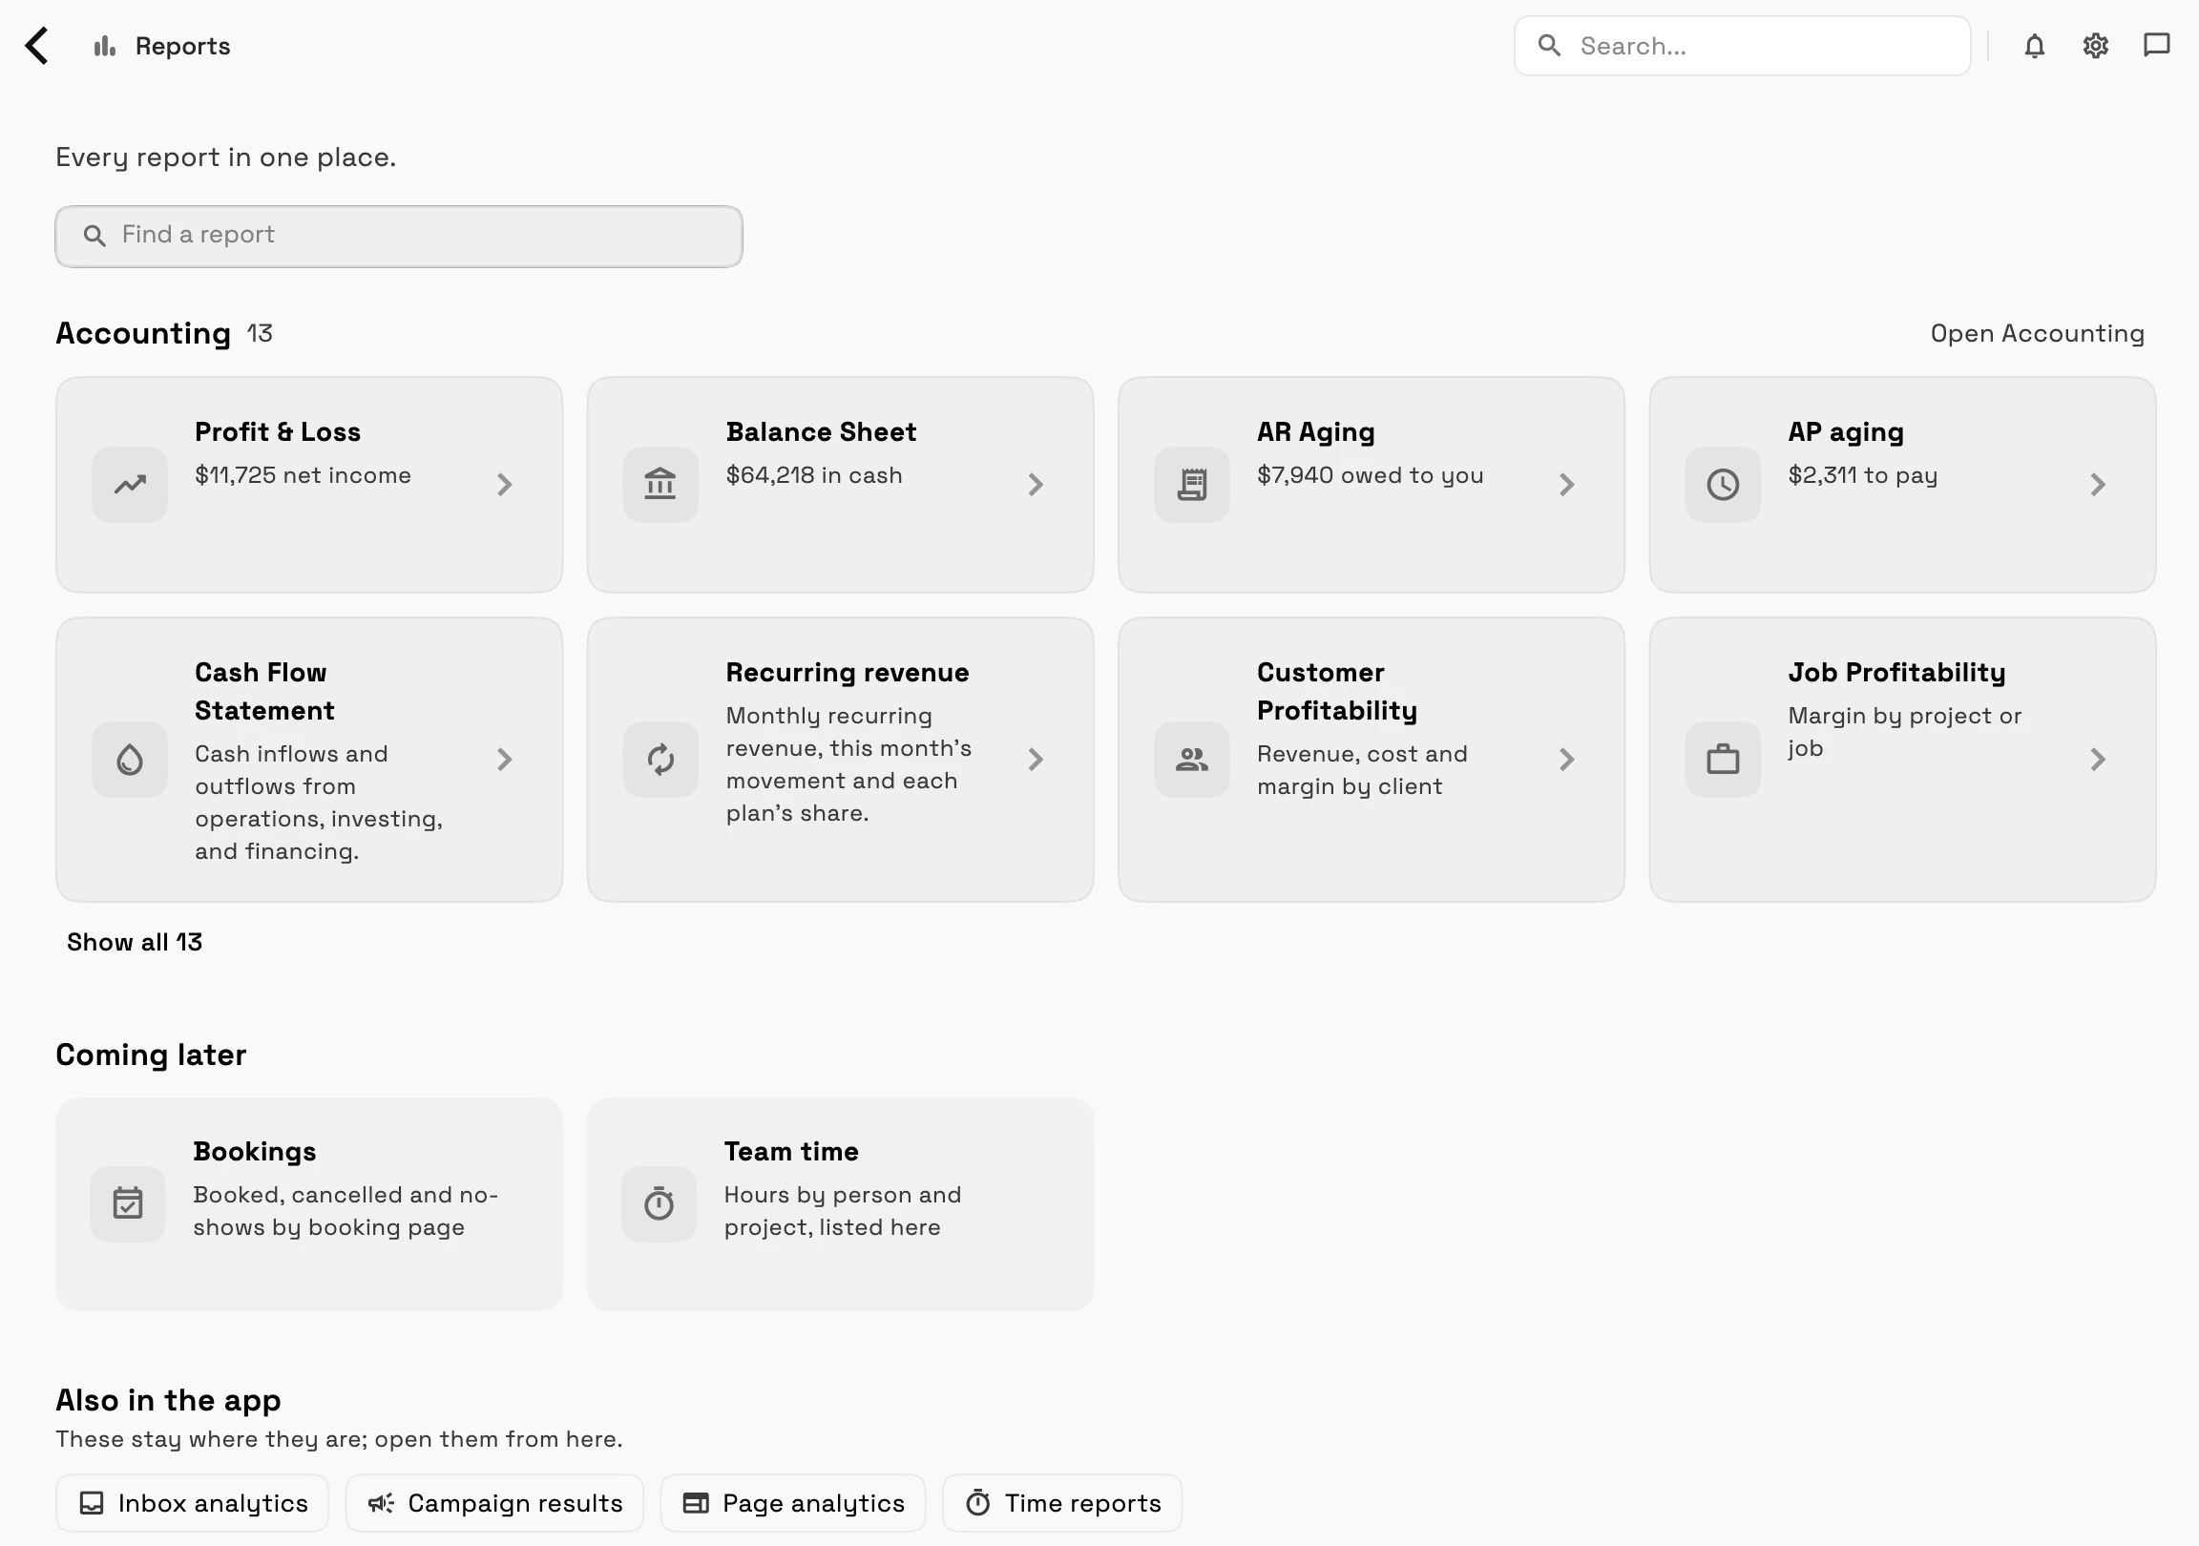The width and height of the screenshot is (2199, 1546).
Task: Click the AR Aging receipt icon
Action: pos(1191,485)
